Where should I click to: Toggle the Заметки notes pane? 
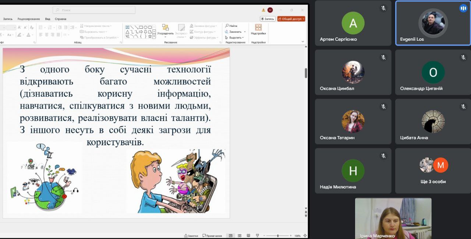[x=191, y=236]
